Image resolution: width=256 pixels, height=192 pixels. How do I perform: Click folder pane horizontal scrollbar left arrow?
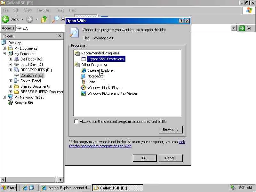point(3,180)
